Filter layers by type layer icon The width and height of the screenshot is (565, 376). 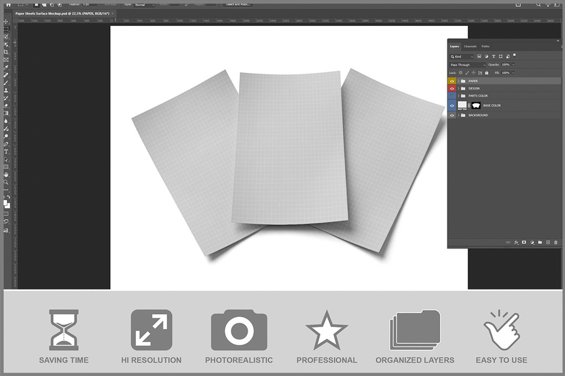coord(493,56)
